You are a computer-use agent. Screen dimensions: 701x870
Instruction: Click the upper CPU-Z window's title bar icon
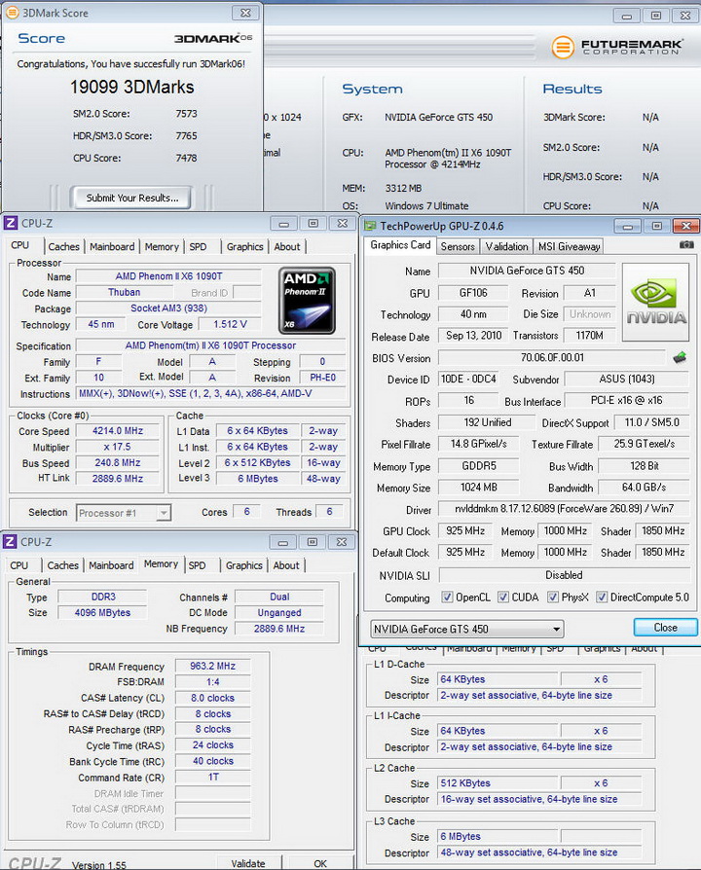[11, 223]
